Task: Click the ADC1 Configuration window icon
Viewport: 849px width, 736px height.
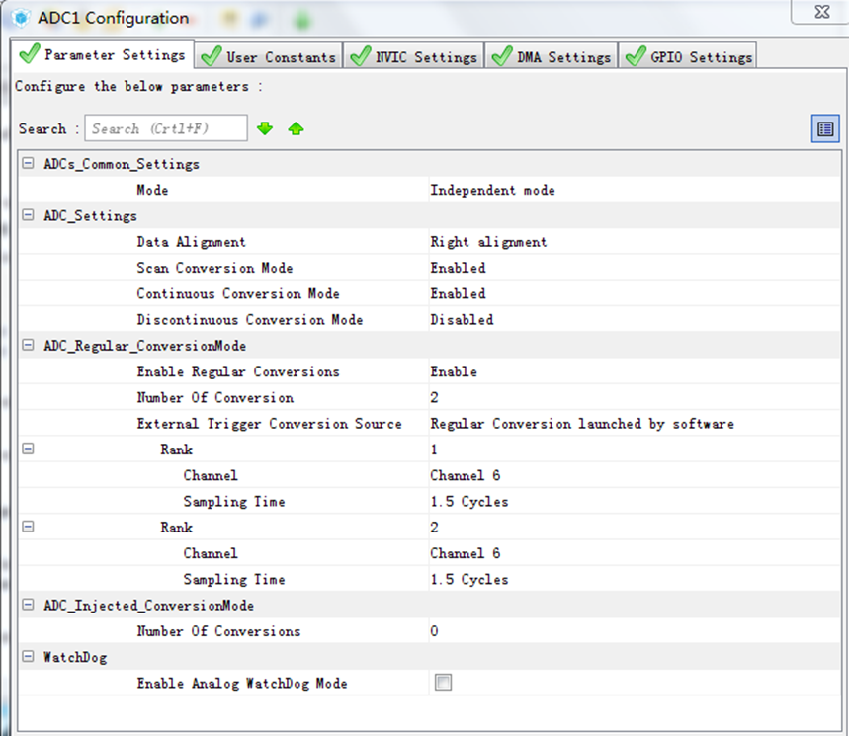Action: (20, 18)
